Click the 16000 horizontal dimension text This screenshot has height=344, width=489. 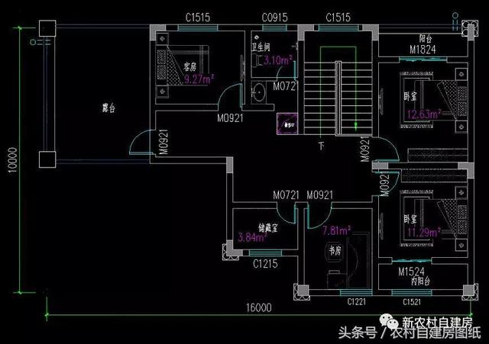click(x=258, y=307)
